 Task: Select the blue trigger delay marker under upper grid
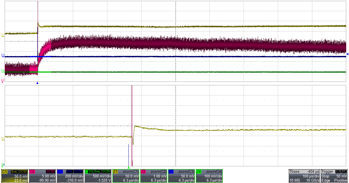click(37, 83)
